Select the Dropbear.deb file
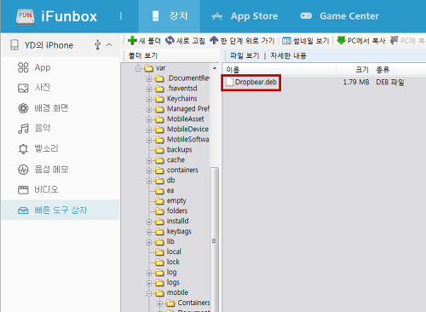426x312 pixels. click(251, 82)
